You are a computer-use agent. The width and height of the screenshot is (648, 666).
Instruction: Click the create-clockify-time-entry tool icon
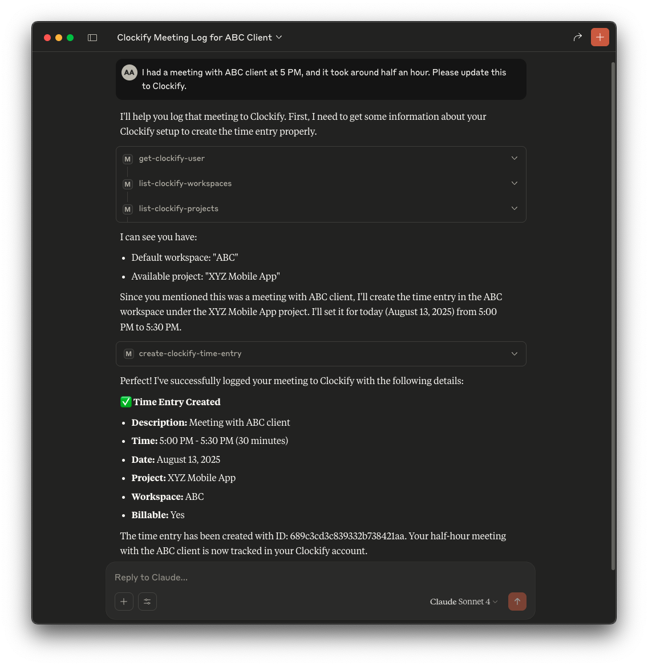pos(128,354)
